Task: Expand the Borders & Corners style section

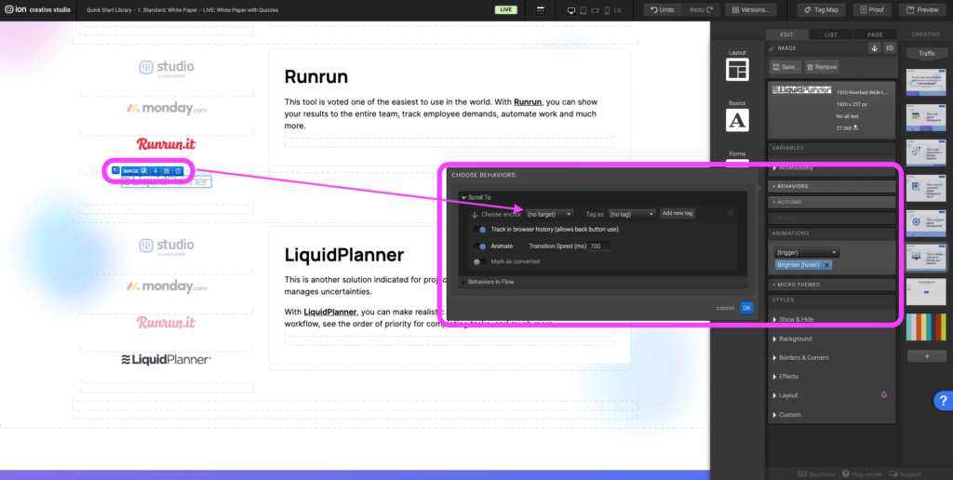Action: pos(803,357)
